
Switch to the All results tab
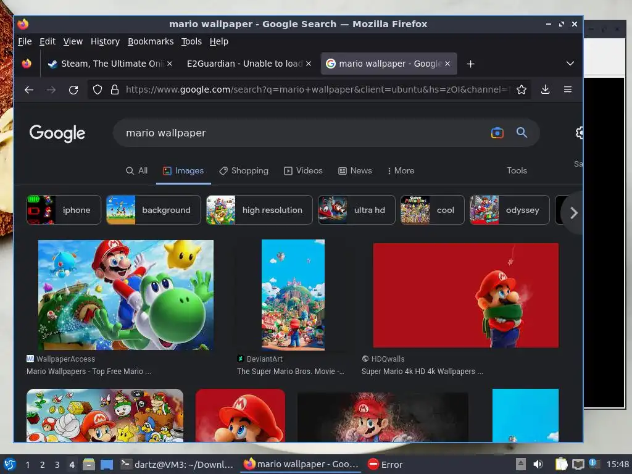(x=136, y=170)
